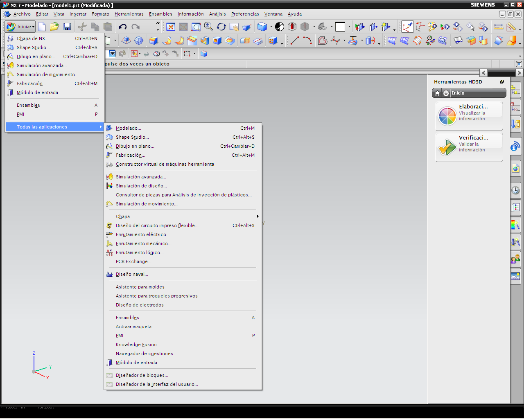Open the rendering style dropdown arrow
Screen dimensions: 524x419
[271, 27]
